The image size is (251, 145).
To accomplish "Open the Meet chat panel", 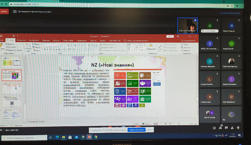I will (226, 128).
